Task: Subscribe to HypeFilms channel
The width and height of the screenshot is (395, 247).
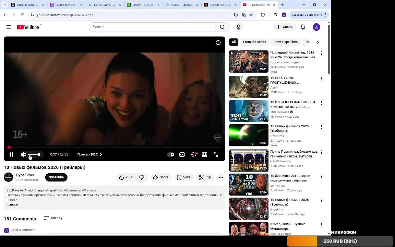Action: [56, 177]
